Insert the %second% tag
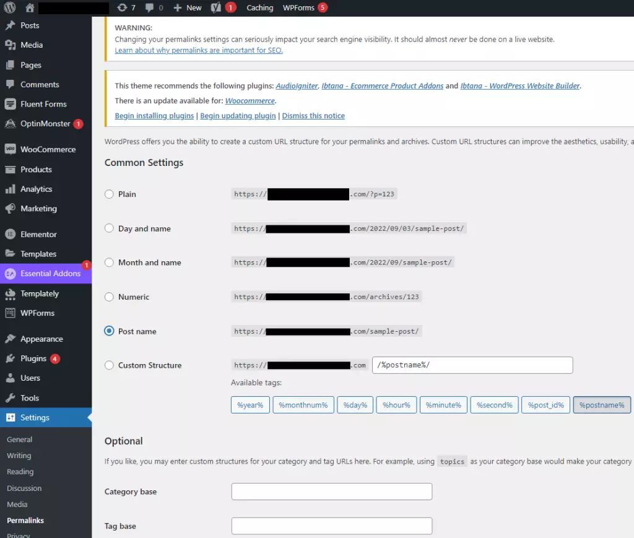The image size is (634, 538). (x=494, y=405)
